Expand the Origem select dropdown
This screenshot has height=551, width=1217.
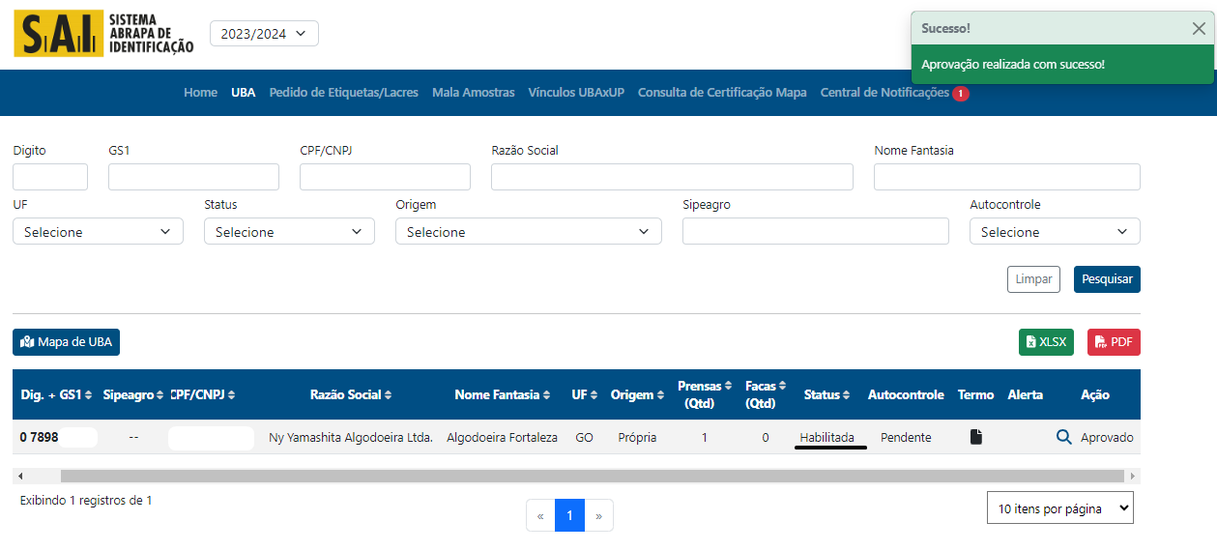pyautogui.click(x=528, y=232)
